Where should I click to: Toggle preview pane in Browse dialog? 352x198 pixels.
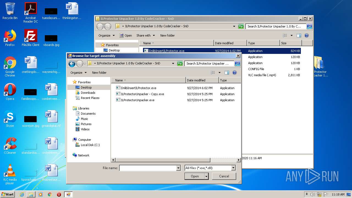click(x=227, y=73)
